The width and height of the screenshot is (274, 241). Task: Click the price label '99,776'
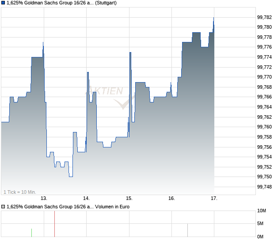[264, 47]
